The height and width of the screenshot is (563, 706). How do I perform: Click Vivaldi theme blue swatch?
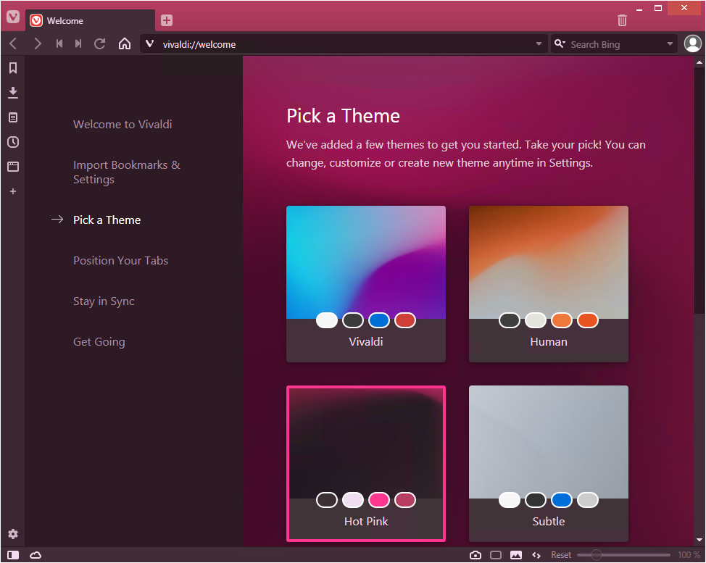(379, 320)
